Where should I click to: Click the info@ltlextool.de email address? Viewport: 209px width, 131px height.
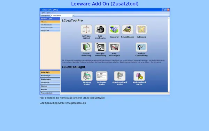point(76,103)
